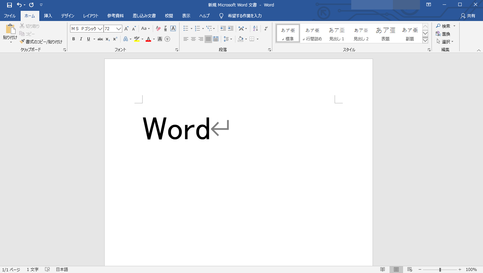Open the line spacing dropdown
Viewport: 483px width, 273px height.
(228, 39)
